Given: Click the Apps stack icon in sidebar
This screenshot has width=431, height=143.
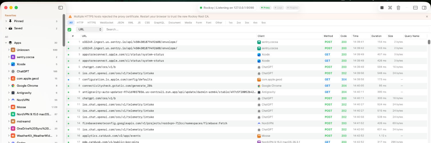Looking at the screenshot, I should click(11, 43).
